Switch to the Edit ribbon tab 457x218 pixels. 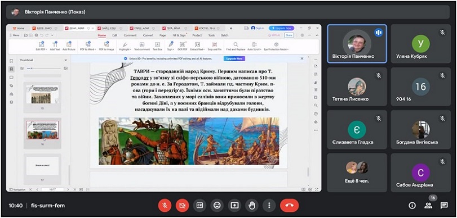coord(115,35)
